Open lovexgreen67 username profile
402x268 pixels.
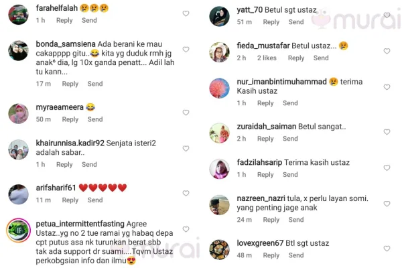pyautogui.click(x=260, y=243)
